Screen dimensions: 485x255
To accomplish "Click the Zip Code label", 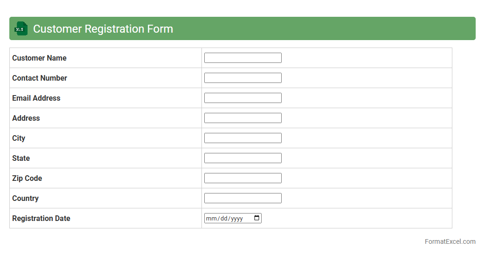I will click(27, 178).
